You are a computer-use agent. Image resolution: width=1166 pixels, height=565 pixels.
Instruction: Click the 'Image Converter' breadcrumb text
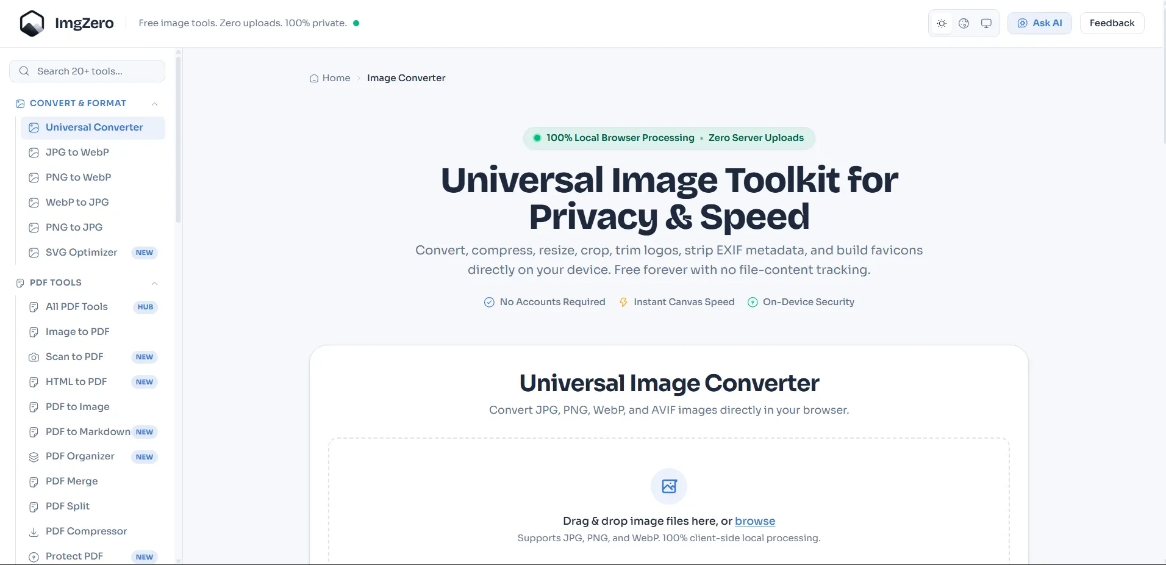[x=406, y=78]
